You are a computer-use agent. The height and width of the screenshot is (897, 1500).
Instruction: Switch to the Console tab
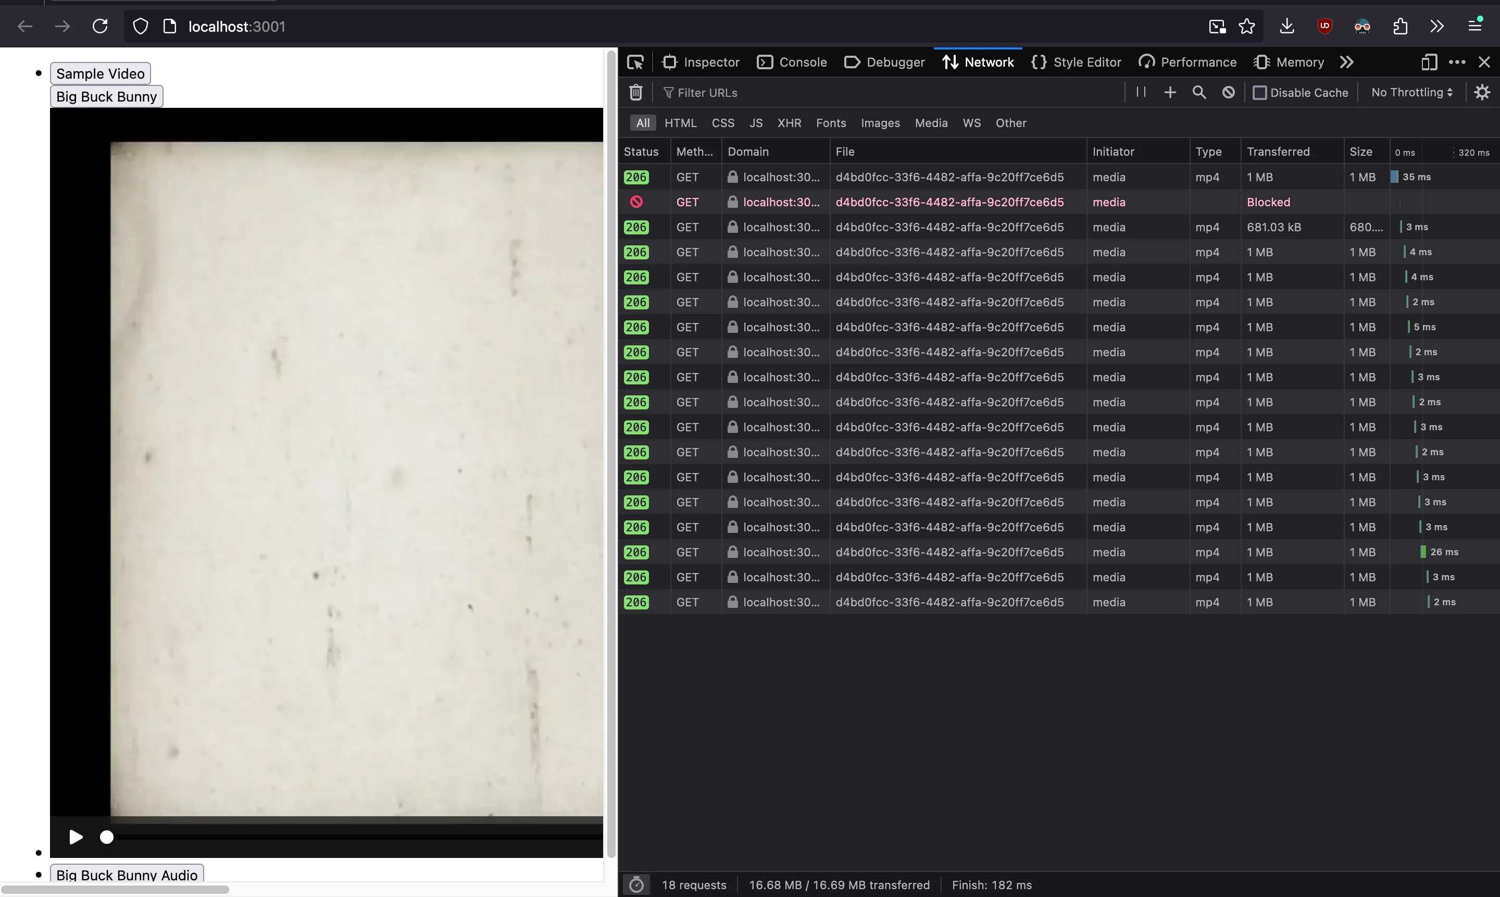click(x=792, y=63)
